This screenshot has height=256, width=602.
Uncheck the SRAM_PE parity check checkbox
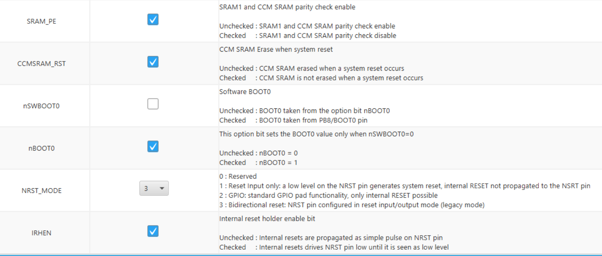[152, 20]
